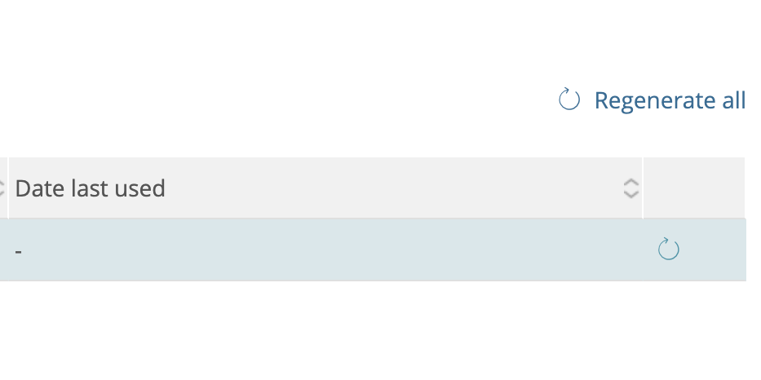The image size is (761, 380).
Task: Click the sort arrows in Date last used header
Action: [630, 188]
